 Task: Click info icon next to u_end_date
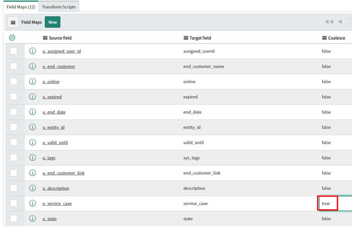click(x=33, y=112)
